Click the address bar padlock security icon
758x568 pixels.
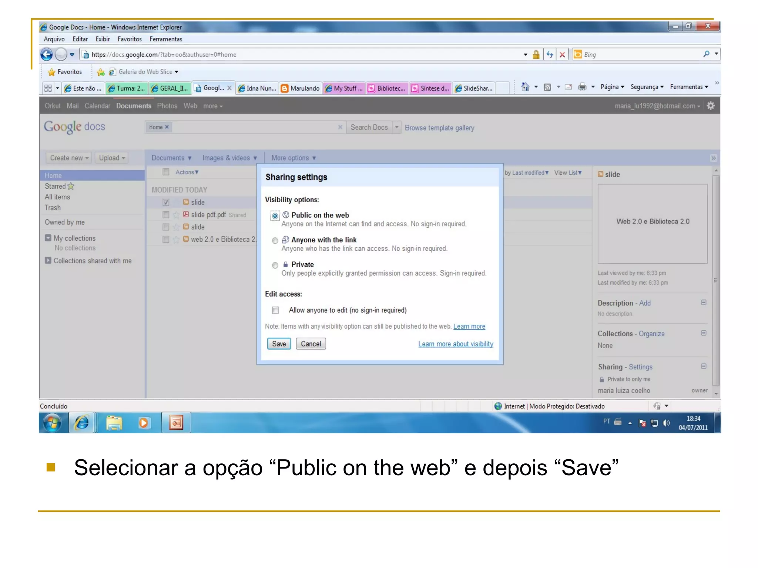click(536, 55)
